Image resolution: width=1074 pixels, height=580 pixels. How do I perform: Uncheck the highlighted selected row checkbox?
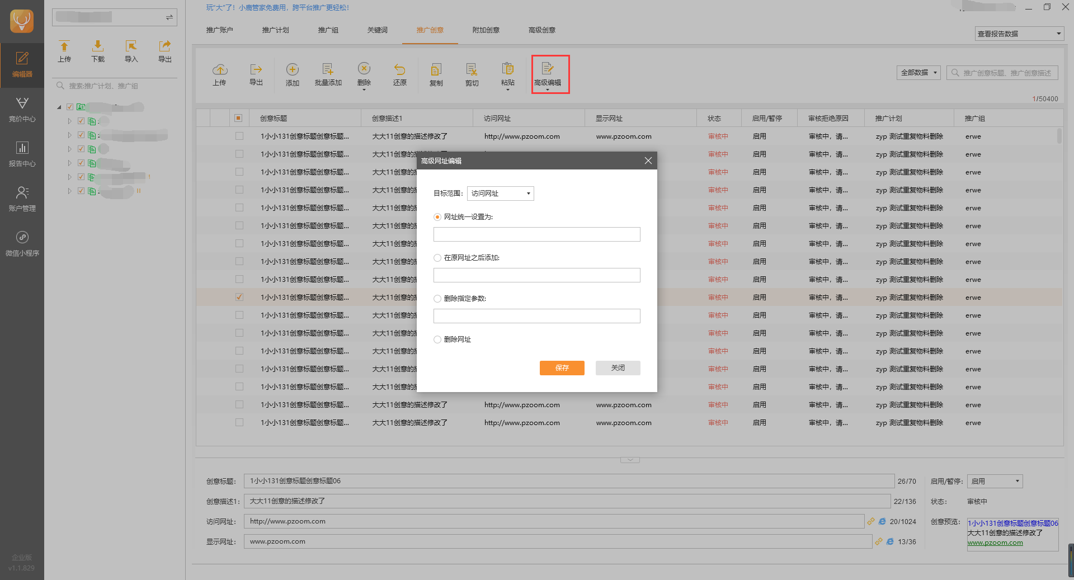pos(239,297)
